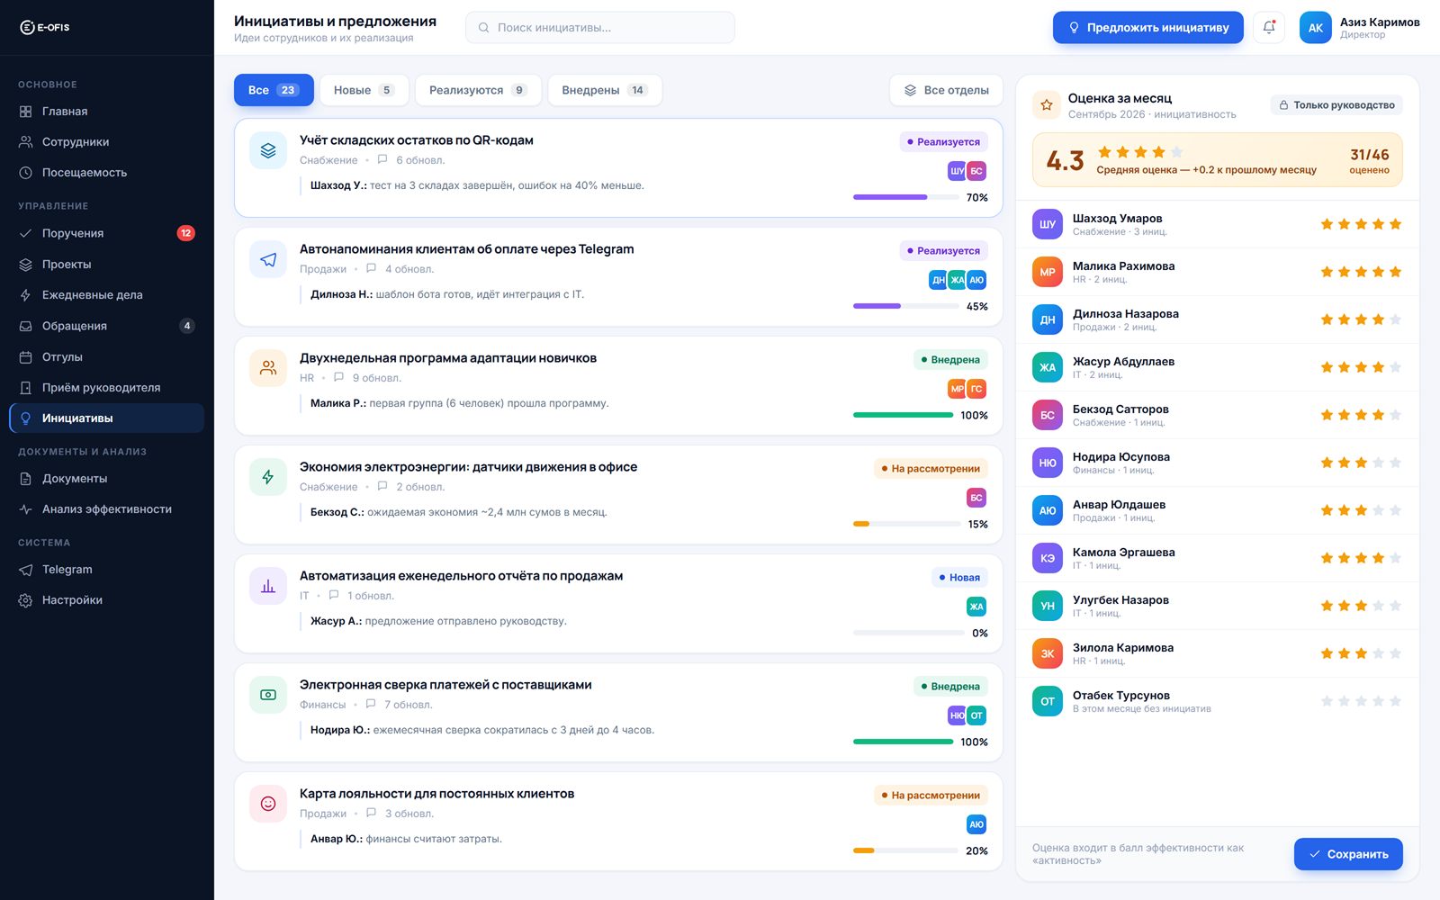Set fifth star for Камола Эргашева
1440x900 pixels.
(1395, 558)
